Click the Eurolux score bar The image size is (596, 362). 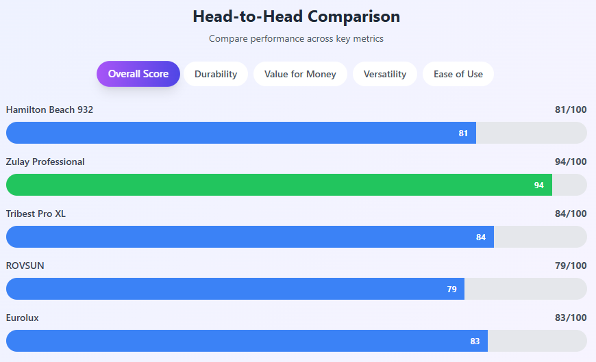click(247, 341)
